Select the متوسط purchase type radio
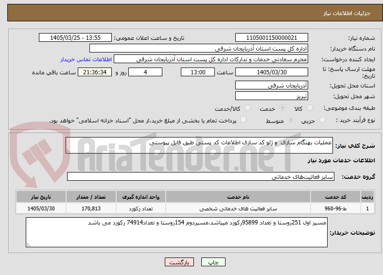The height and width of the screenshot is (275, 383). [291, 120]
